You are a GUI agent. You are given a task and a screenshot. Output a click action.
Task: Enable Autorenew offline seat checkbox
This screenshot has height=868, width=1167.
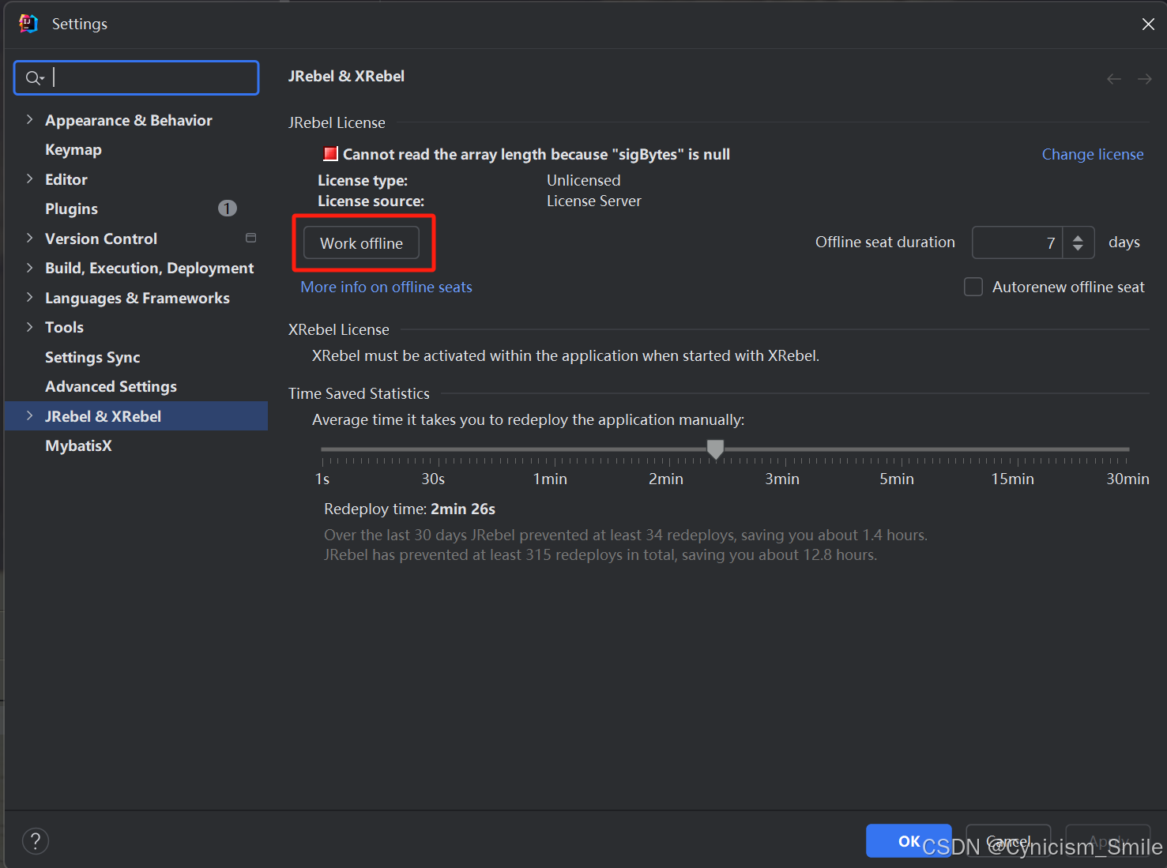(973, 287)
